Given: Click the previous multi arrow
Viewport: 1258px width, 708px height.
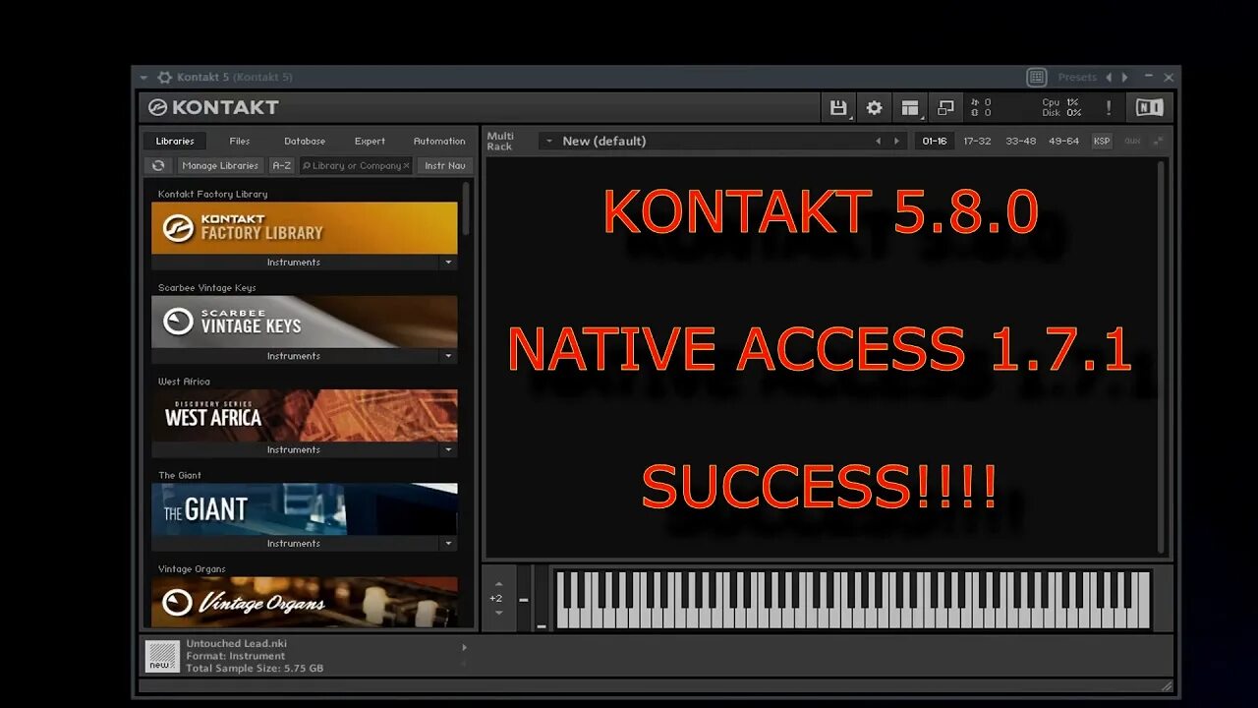Looking at the screenshot, I should [x=879, y=141].
